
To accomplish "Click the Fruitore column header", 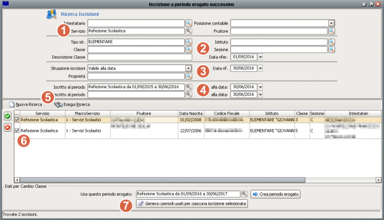I will pyautogui.click(x=144, y=113).
